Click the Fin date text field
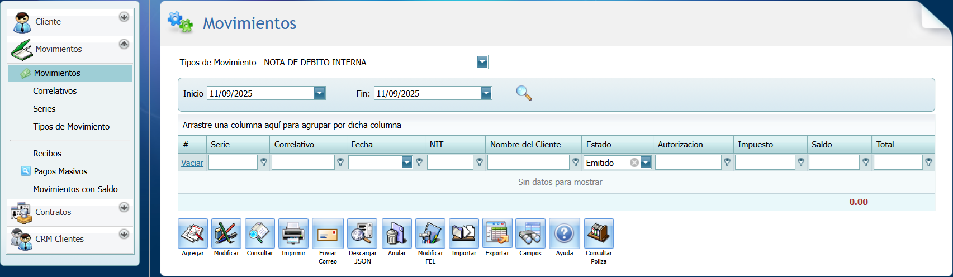The width and height of the screenshot is (953, 277). tap(428, 93)
